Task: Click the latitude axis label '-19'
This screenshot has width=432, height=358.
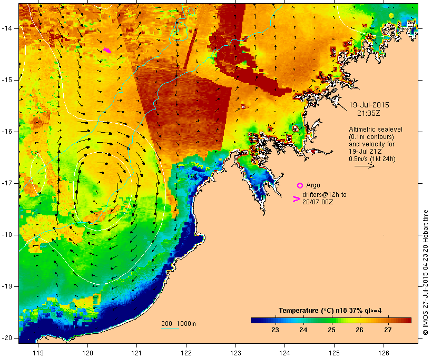Action: (7, 286)
